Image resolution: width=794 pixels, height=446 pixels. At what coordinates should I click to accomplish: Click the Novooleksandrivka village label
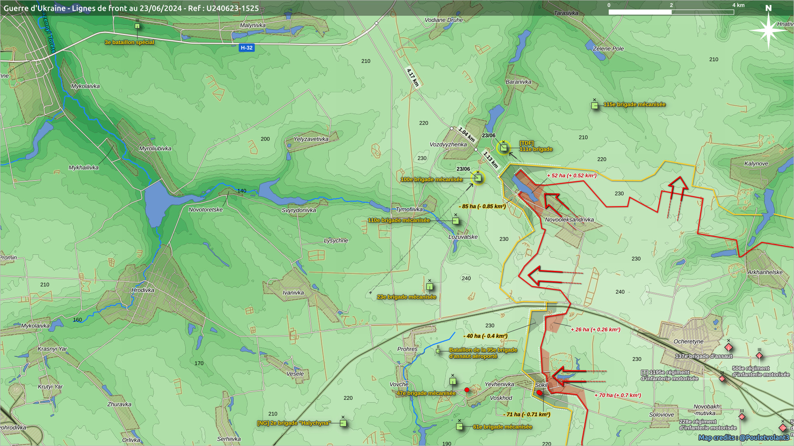(x=569, y=220)
